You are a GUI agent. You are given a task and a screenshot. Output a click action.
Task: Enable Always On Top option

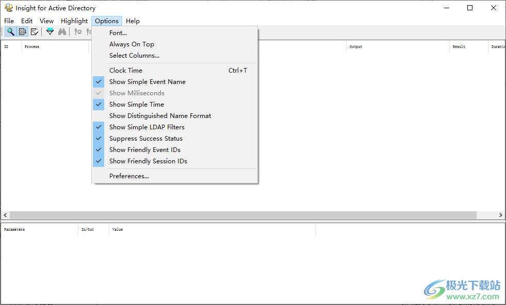tap(175, 44)
